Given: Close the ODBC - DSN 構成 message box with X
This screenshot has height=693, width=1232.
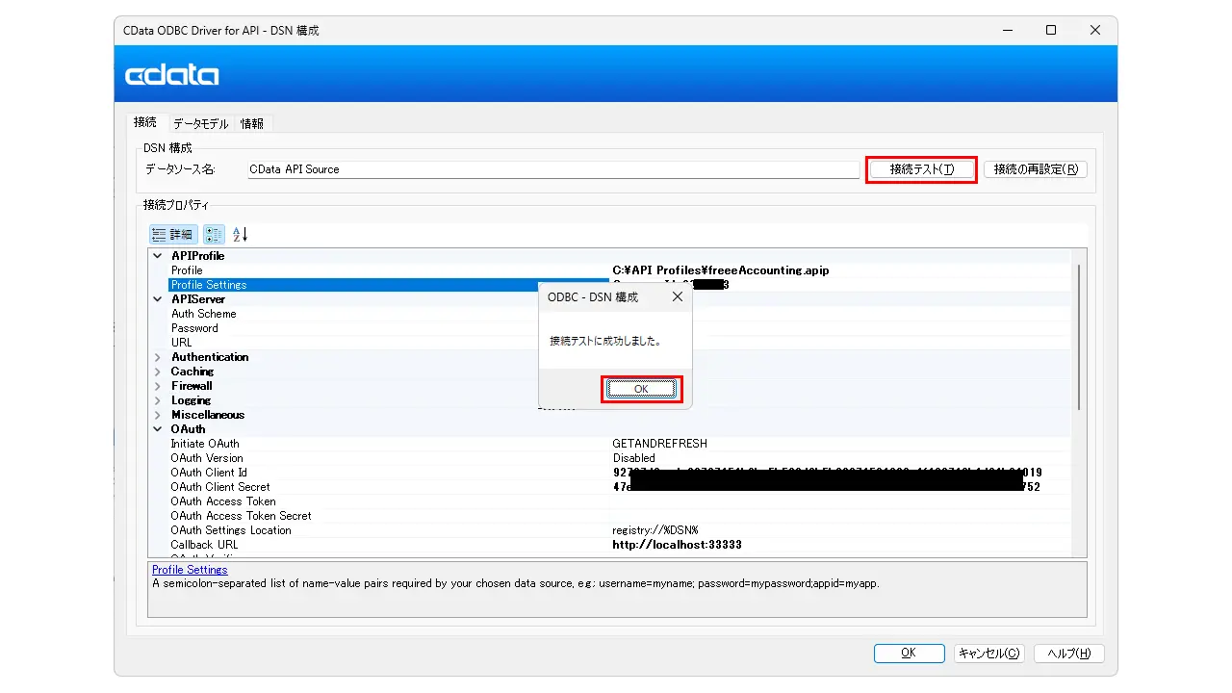Looking at the screenshot, I should (678, 297).
